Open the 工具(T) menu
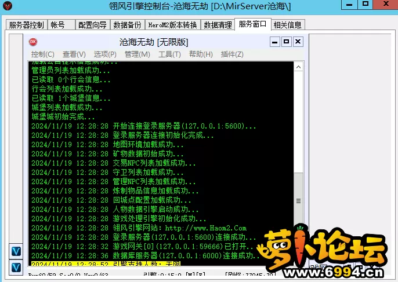This screenshot has width=398, height=282. [x=169, y=54]
